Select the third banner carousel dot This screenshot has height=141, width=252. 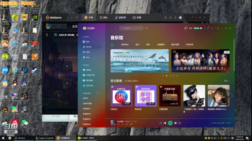click(x=170, y=76)
